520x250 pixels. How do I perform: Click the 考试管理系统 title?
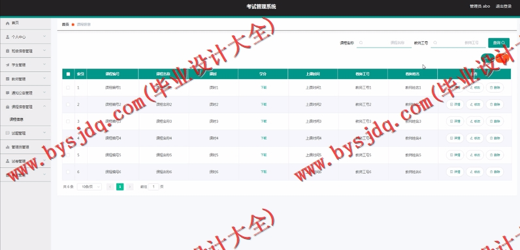(x=261, y=7)
